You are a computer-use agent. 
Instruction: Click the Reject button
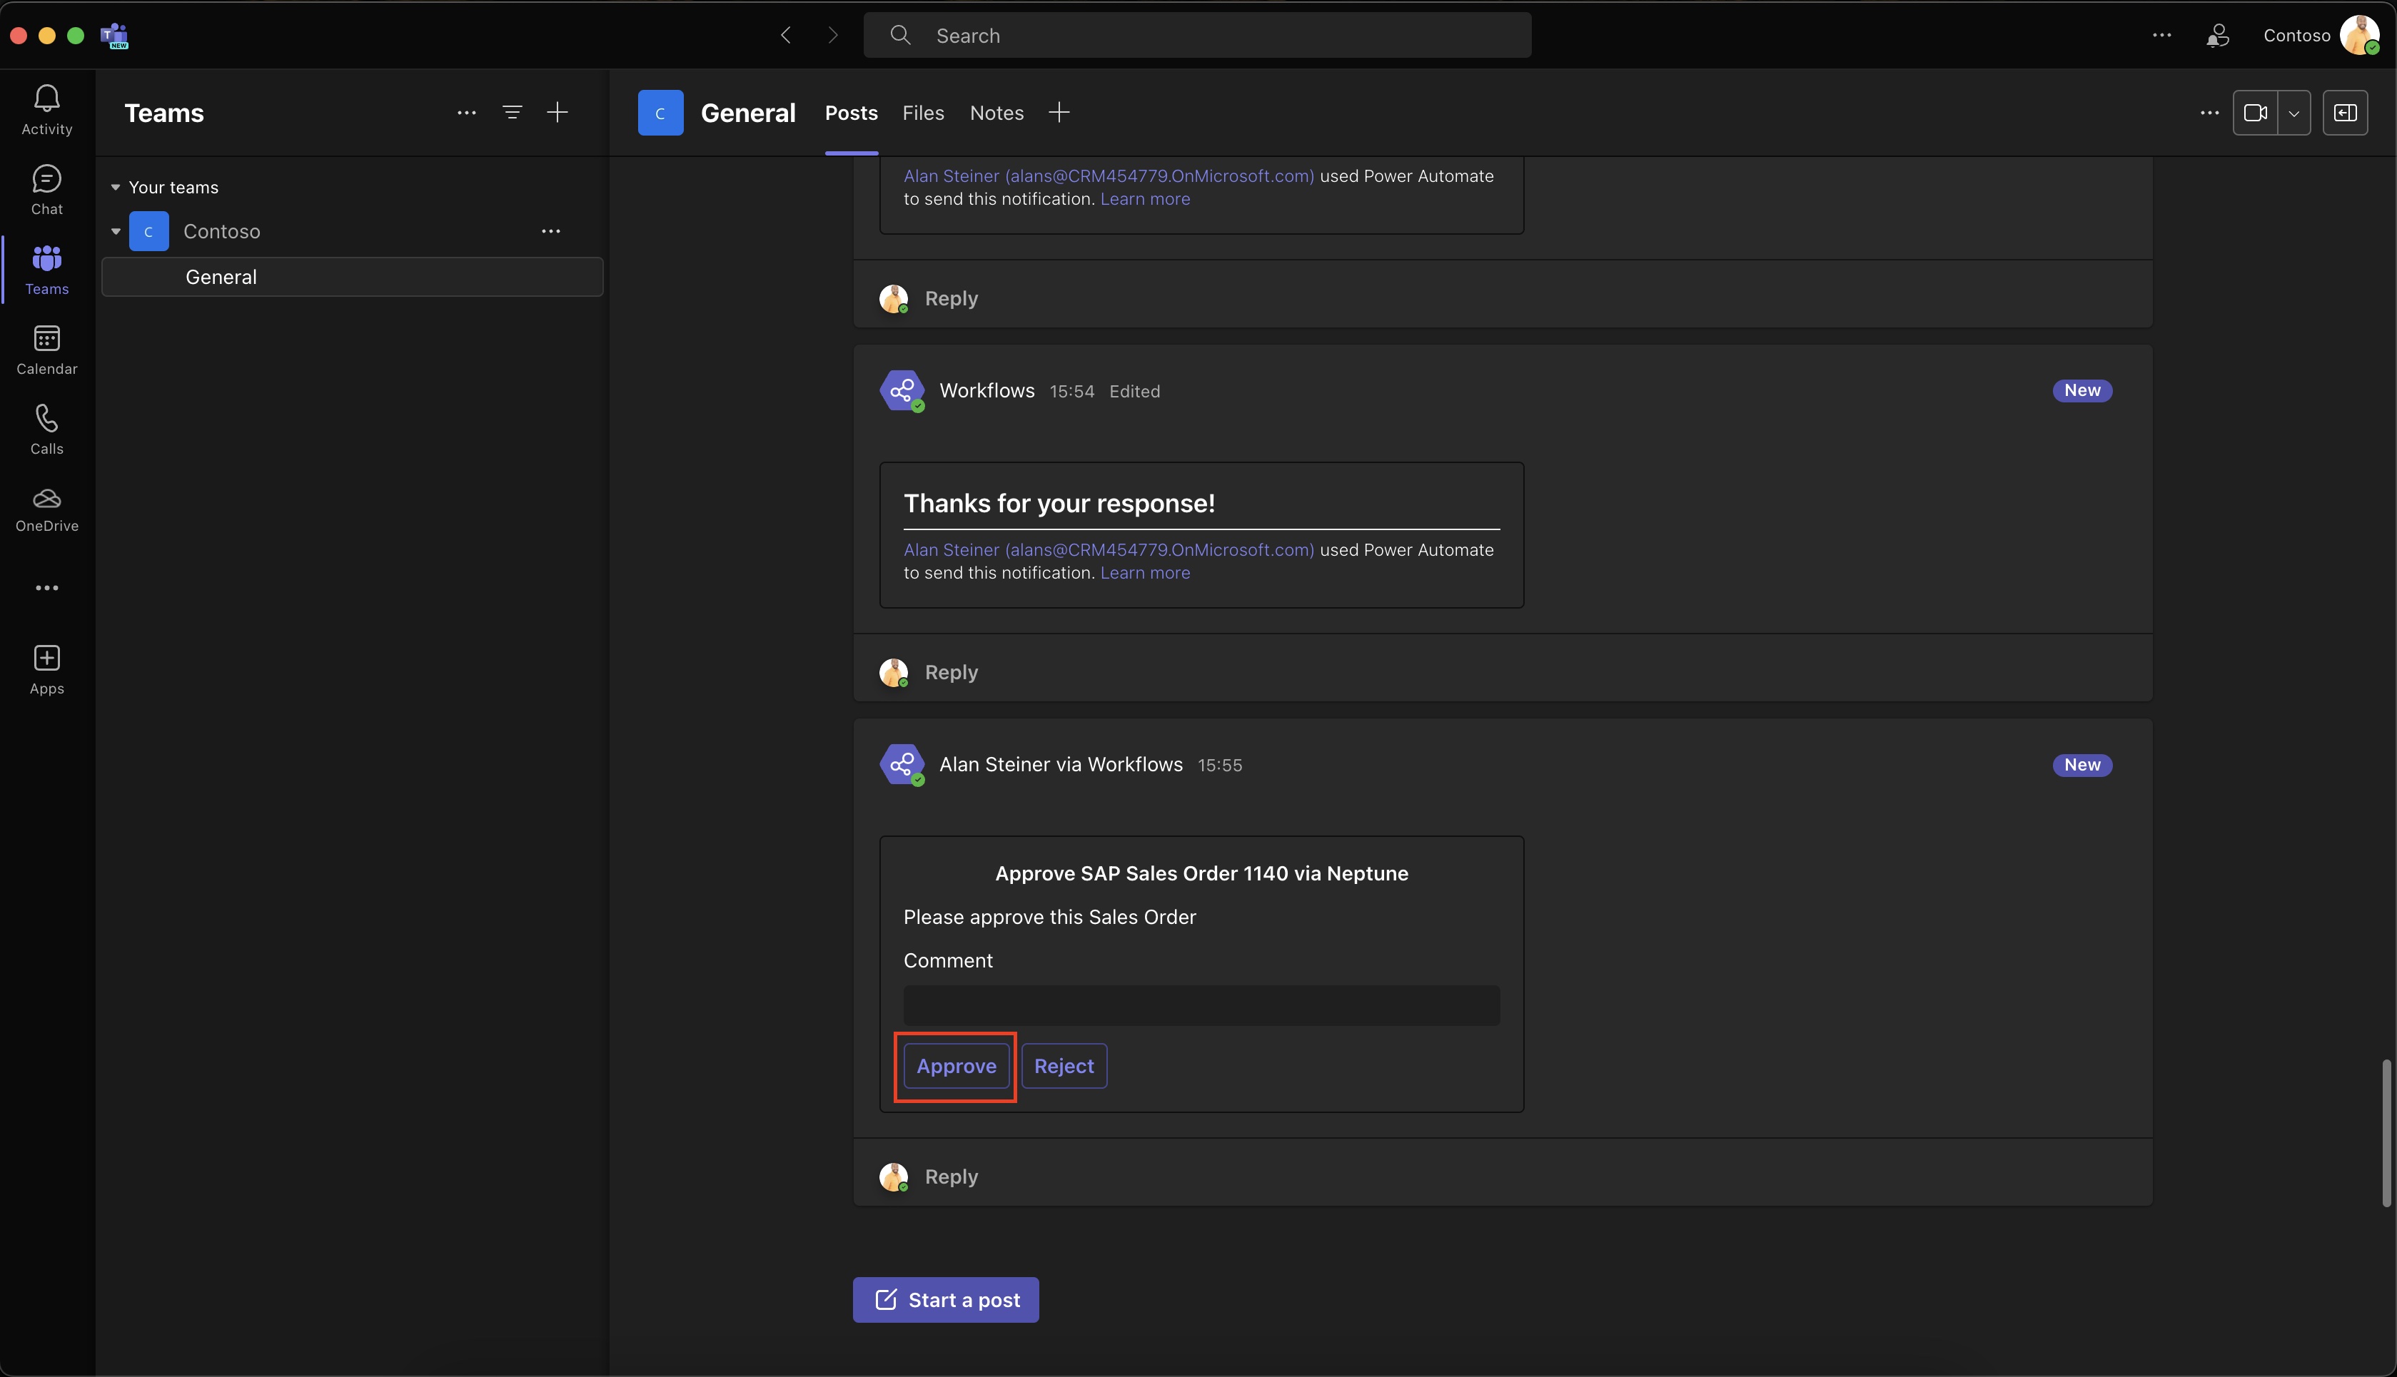click(1063, 1066)
